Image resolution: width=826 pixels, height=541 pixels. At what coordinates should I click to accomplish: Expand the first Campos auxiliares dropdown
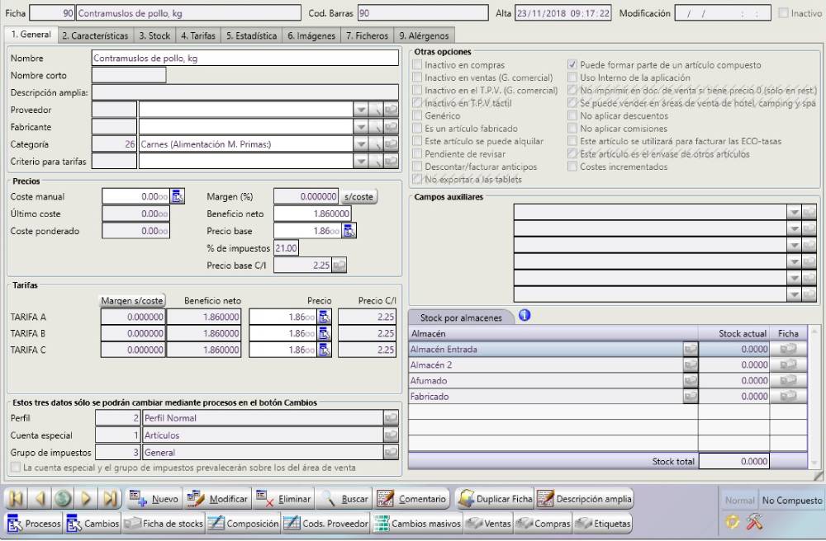coord(794,212)
